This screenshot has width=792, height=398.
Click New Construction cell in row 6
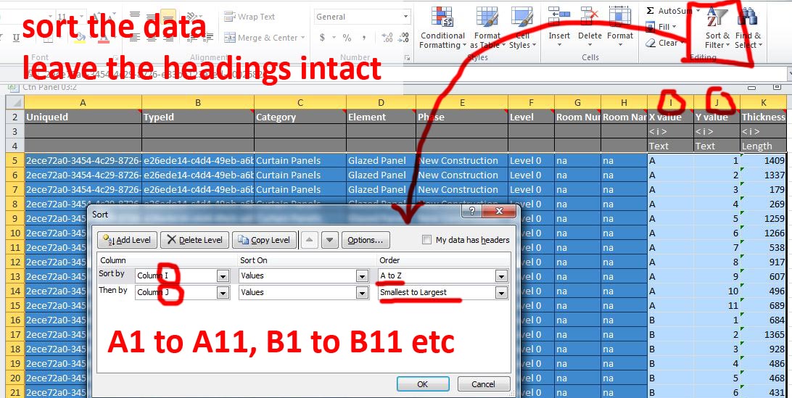462,175
